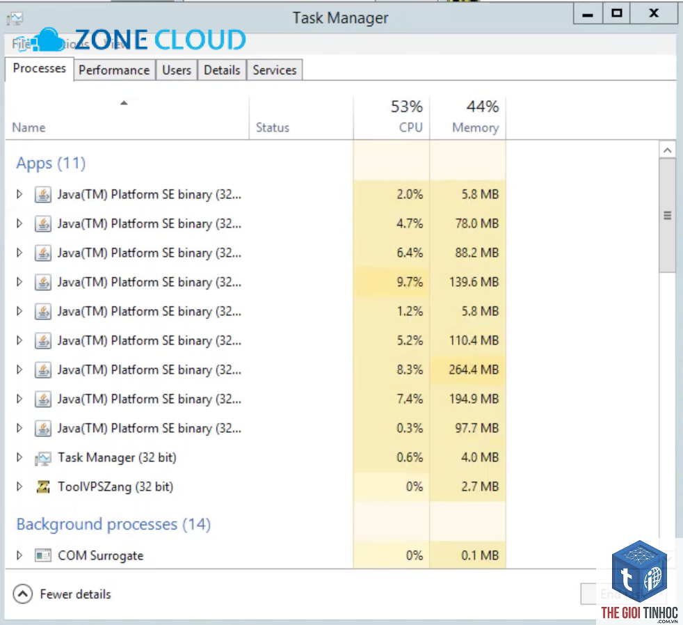Expand Java process with 194.9 MB memory
683x625 pixels.
19,399
